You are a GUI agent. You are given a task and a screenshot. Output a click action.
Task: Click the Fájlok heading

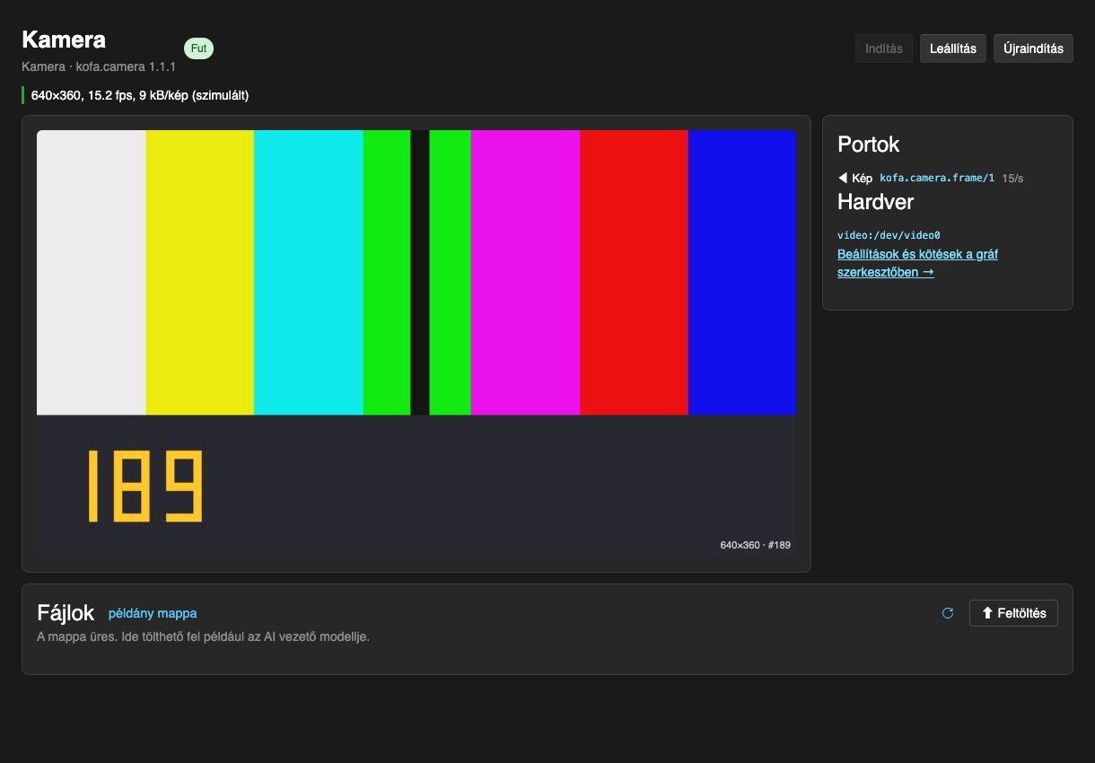click(66, 613)
